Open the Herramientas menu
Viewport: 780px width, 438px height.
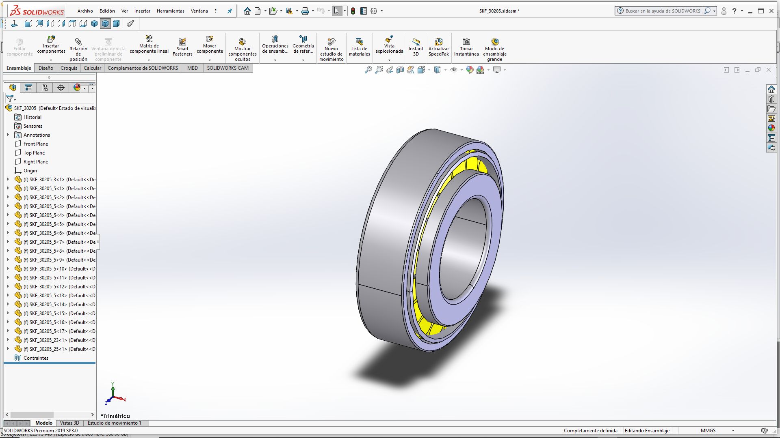coord(170,11)
